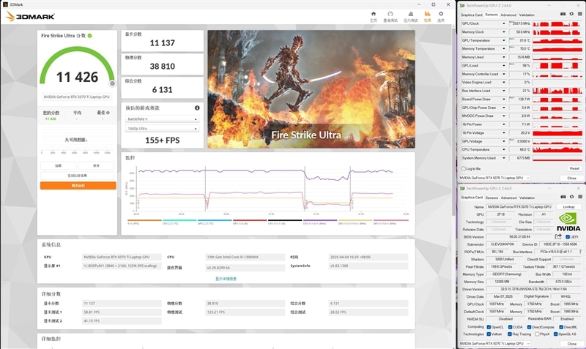Open the 3DMark home page icon

coord(374,14)
